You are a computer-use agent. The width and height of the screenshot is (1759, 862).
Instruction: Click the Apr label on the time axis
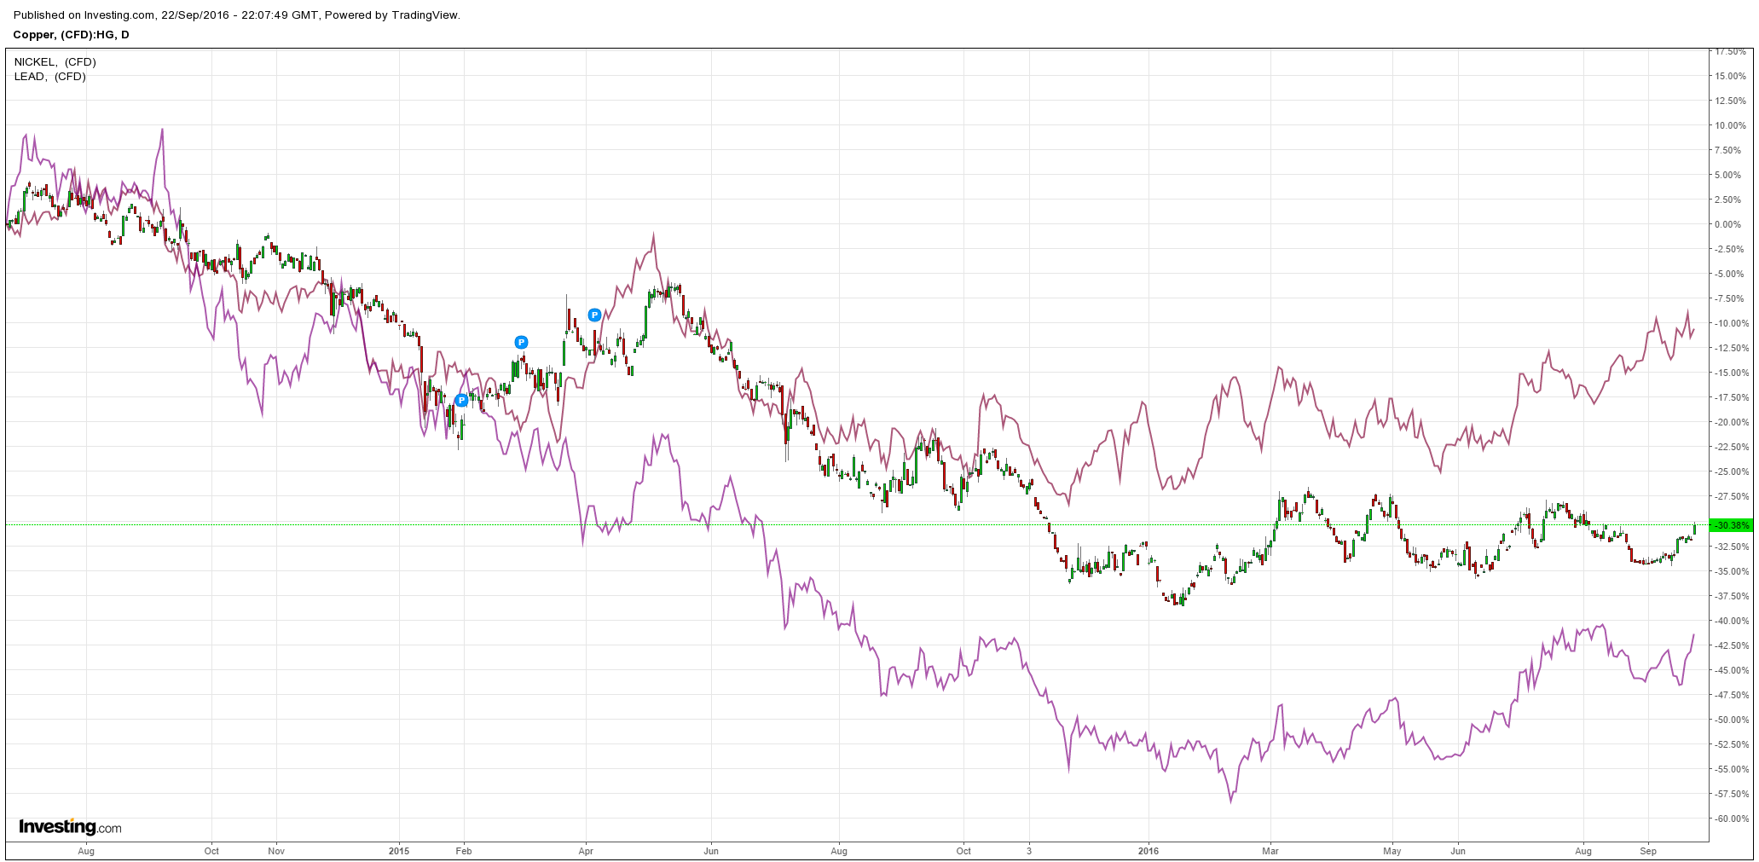coord(586,851)
